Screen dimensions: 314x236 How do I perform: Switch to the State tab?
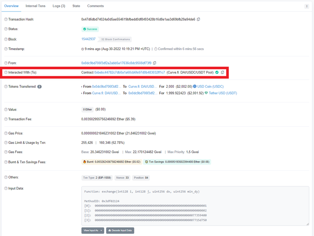coord(76,6)
